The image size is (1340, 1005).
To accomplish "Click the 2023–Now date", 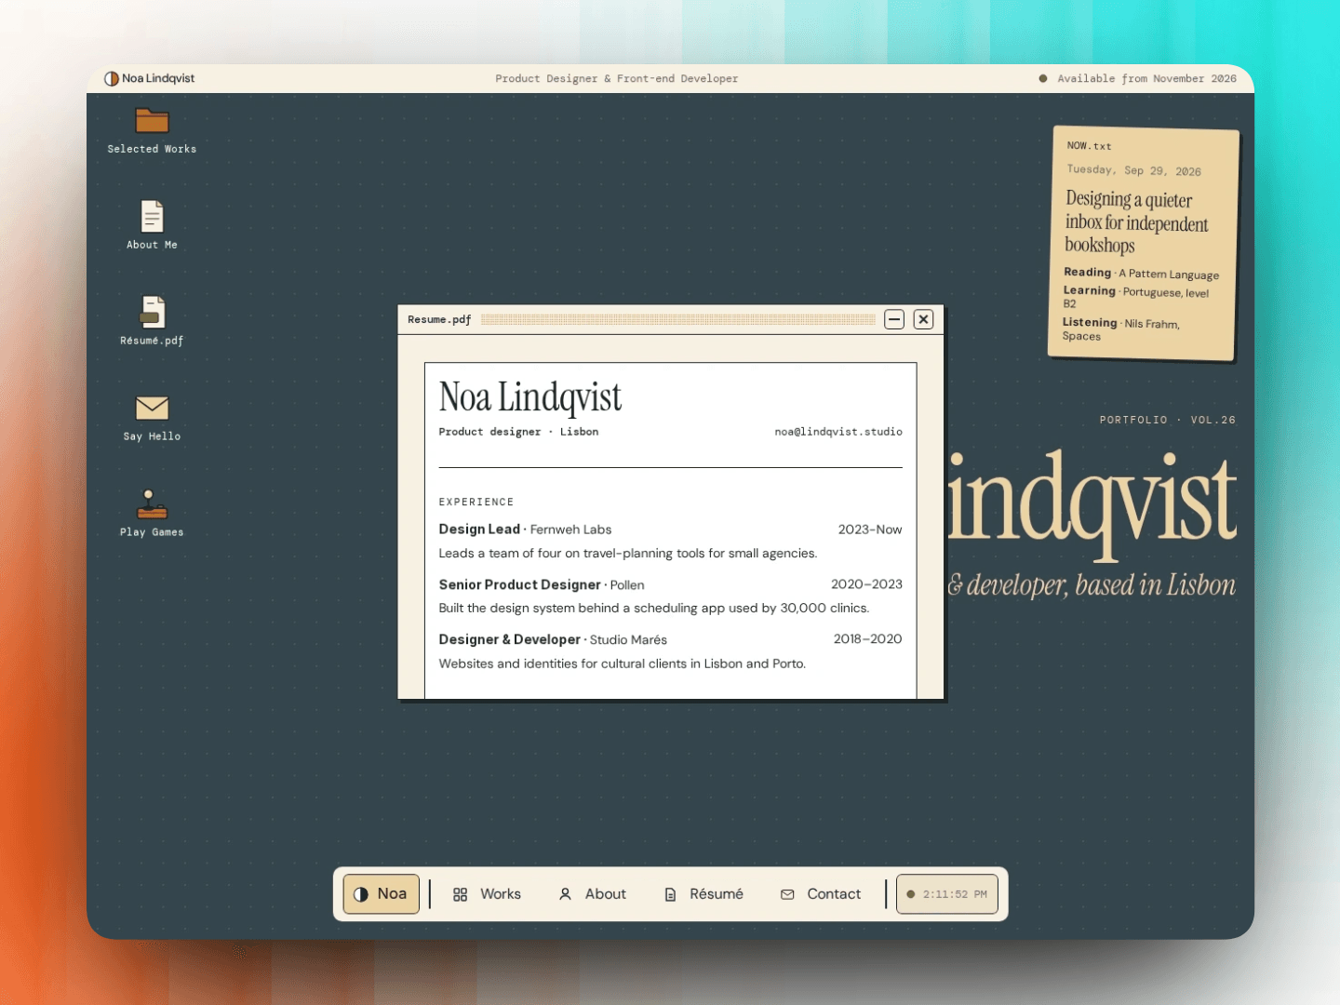I will tap(869, 529).
